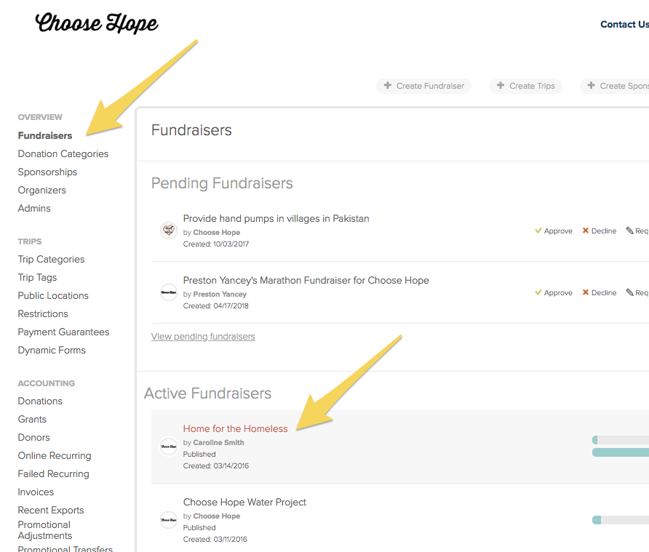This screenshot has height=552, width=649.
Task: Click Contact Us at the top right
Action: (x=624, y=24)
